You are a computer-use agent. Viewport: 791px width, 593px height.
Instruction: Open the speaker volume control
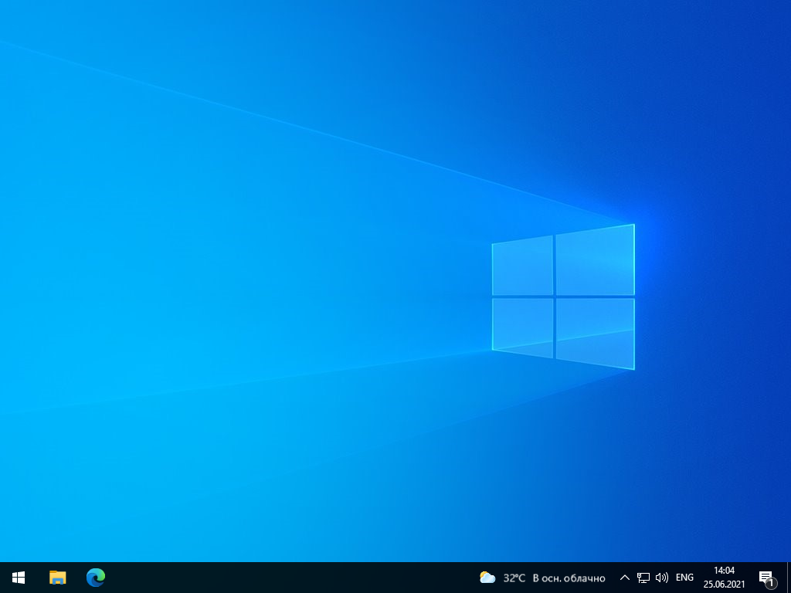click(661, 578)
